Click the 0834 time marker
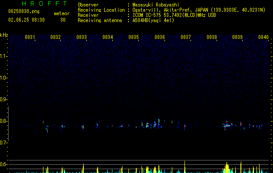273x173 pixels. pos(108,37)
